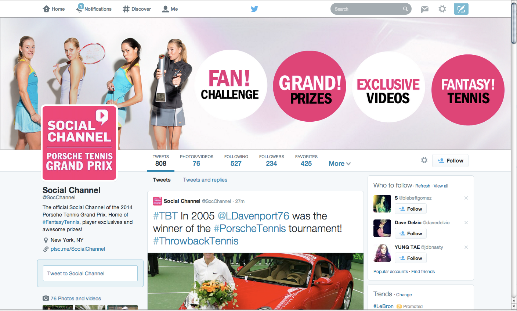Viewport: 517px width, 311px height.
Task: Click the Twitter bird logo
Action: pyautogui.click(x=254, y=9)
